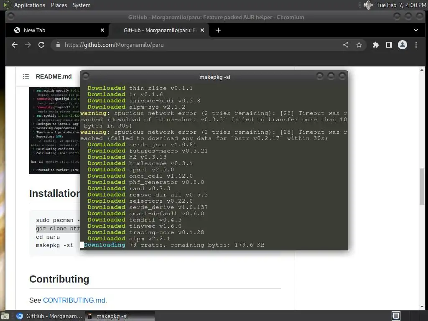Click the show desktop icon in taskbar
The image size is (428, 321).
[5, 316]
